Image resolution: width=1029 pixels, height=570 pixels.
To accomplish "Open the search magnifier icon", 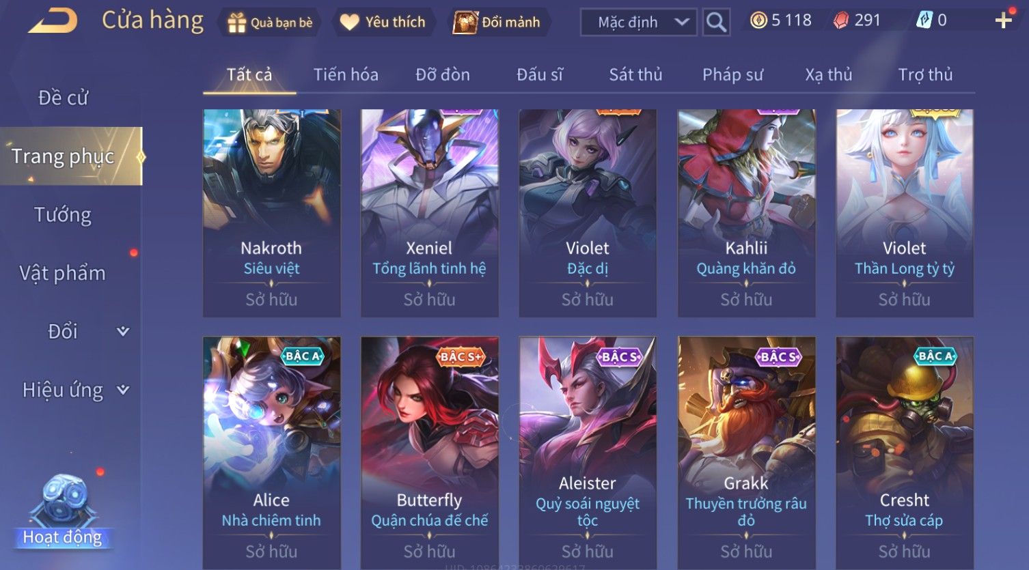I will pos(716,22).
